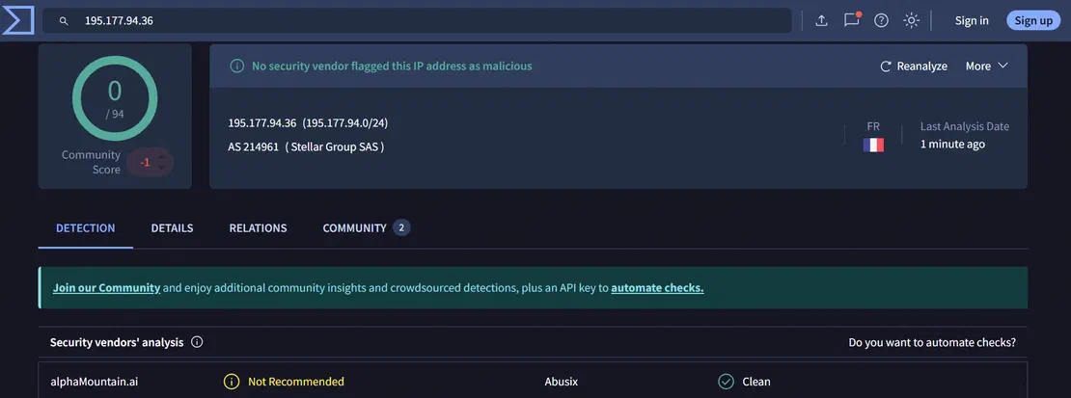Switch to the RELATIONS tab
Image resolution: width=1071 pixels, height=398 pixels.
click(x=259, y=228)
